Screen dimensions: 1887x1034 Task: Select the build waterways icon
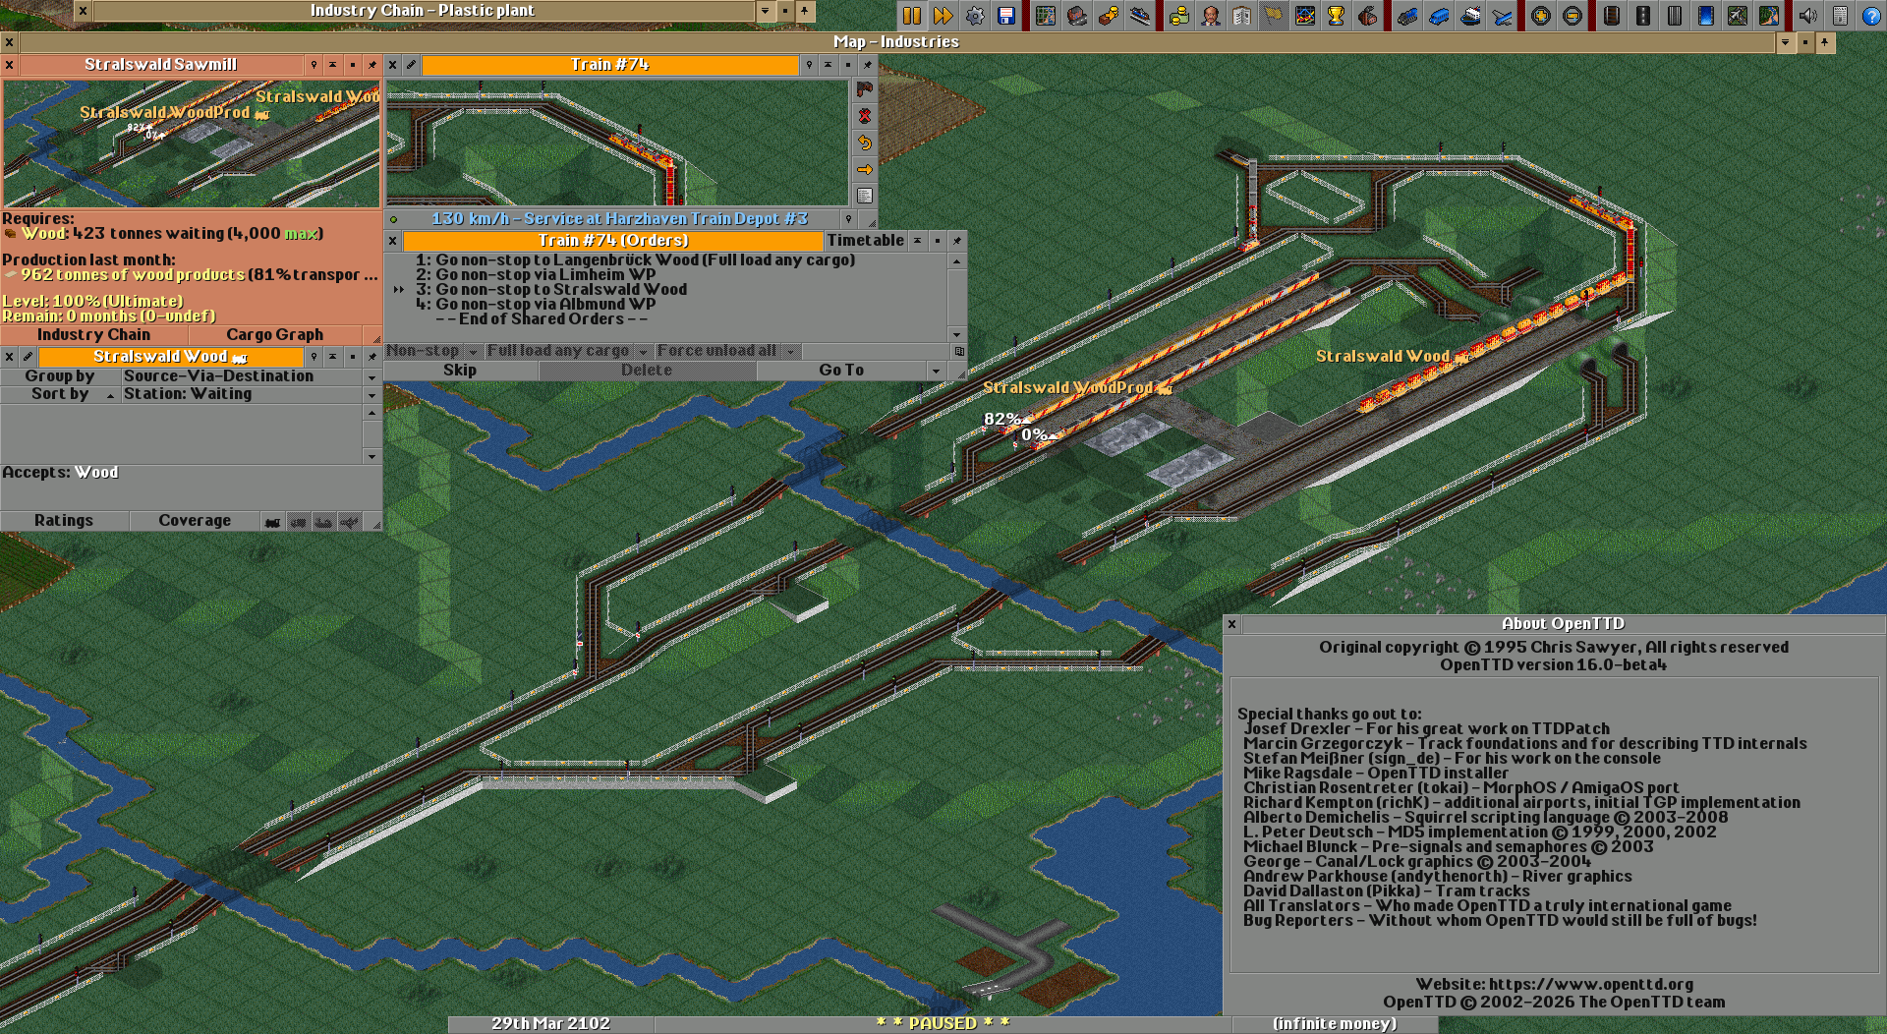[x=1706, y=16]
